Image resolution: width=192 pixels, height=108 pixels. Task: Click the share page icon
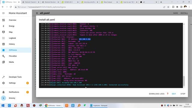(x=164, y=7)
